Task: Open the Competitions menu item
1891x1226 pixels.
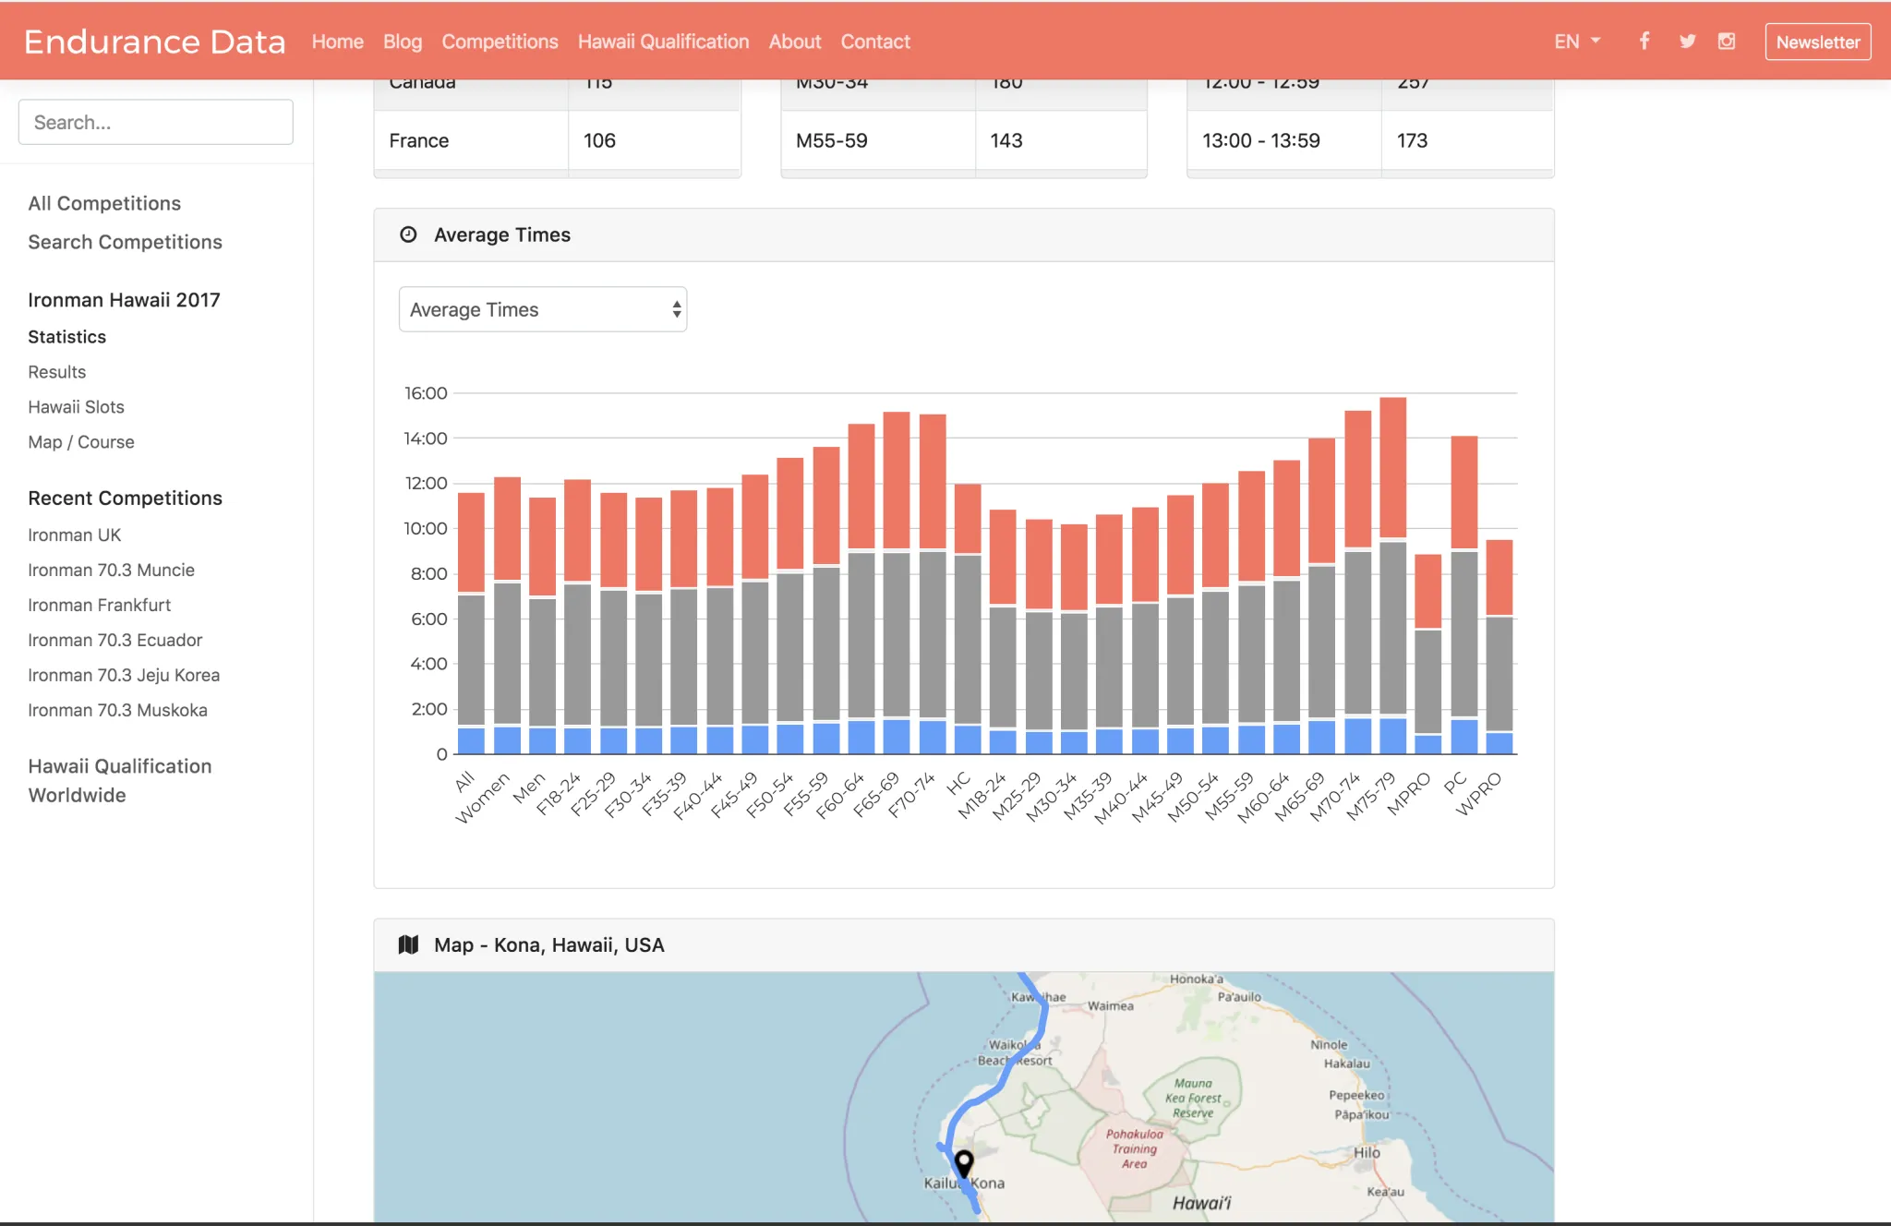Action: coord(500,41)
